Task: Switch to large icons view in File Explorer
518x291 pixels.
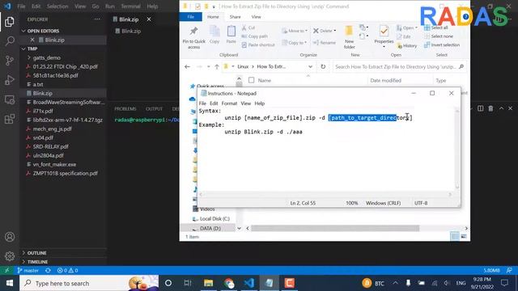Action: [x=464, y=236]
